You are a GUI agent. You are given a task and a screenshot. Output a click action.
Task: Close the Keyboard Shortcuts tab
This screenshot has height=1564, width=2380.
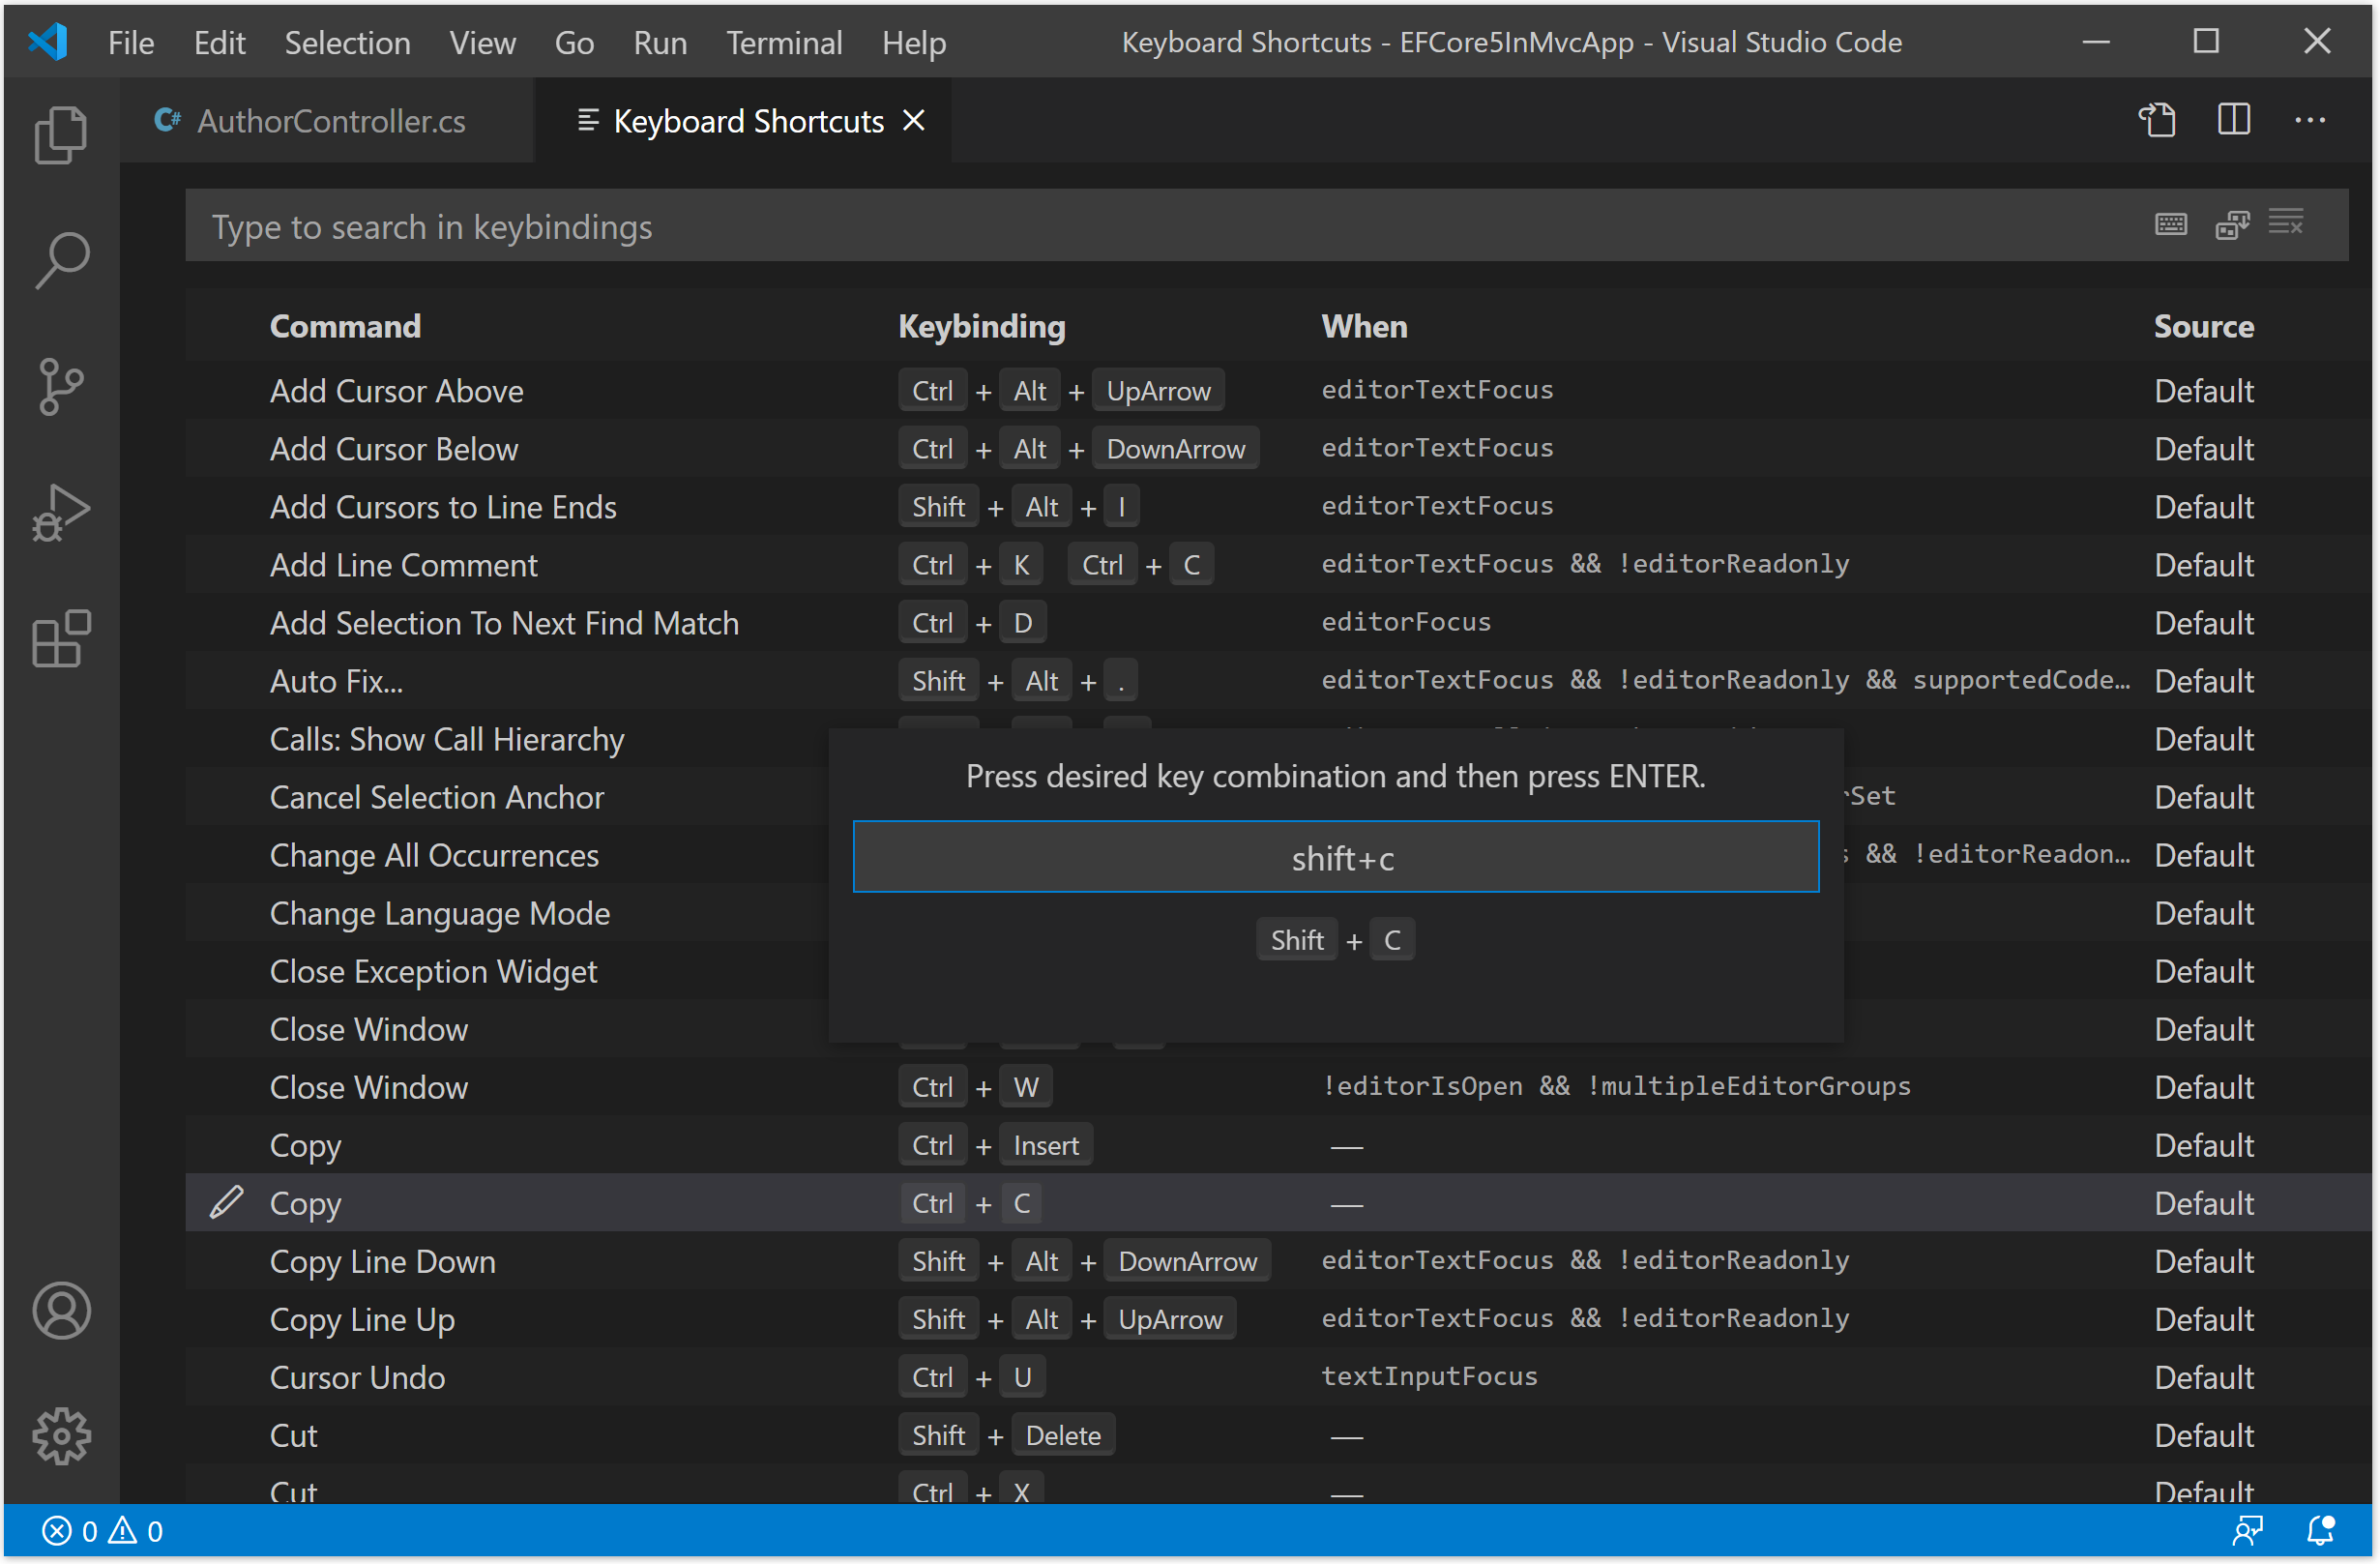(x=914, y=119)
